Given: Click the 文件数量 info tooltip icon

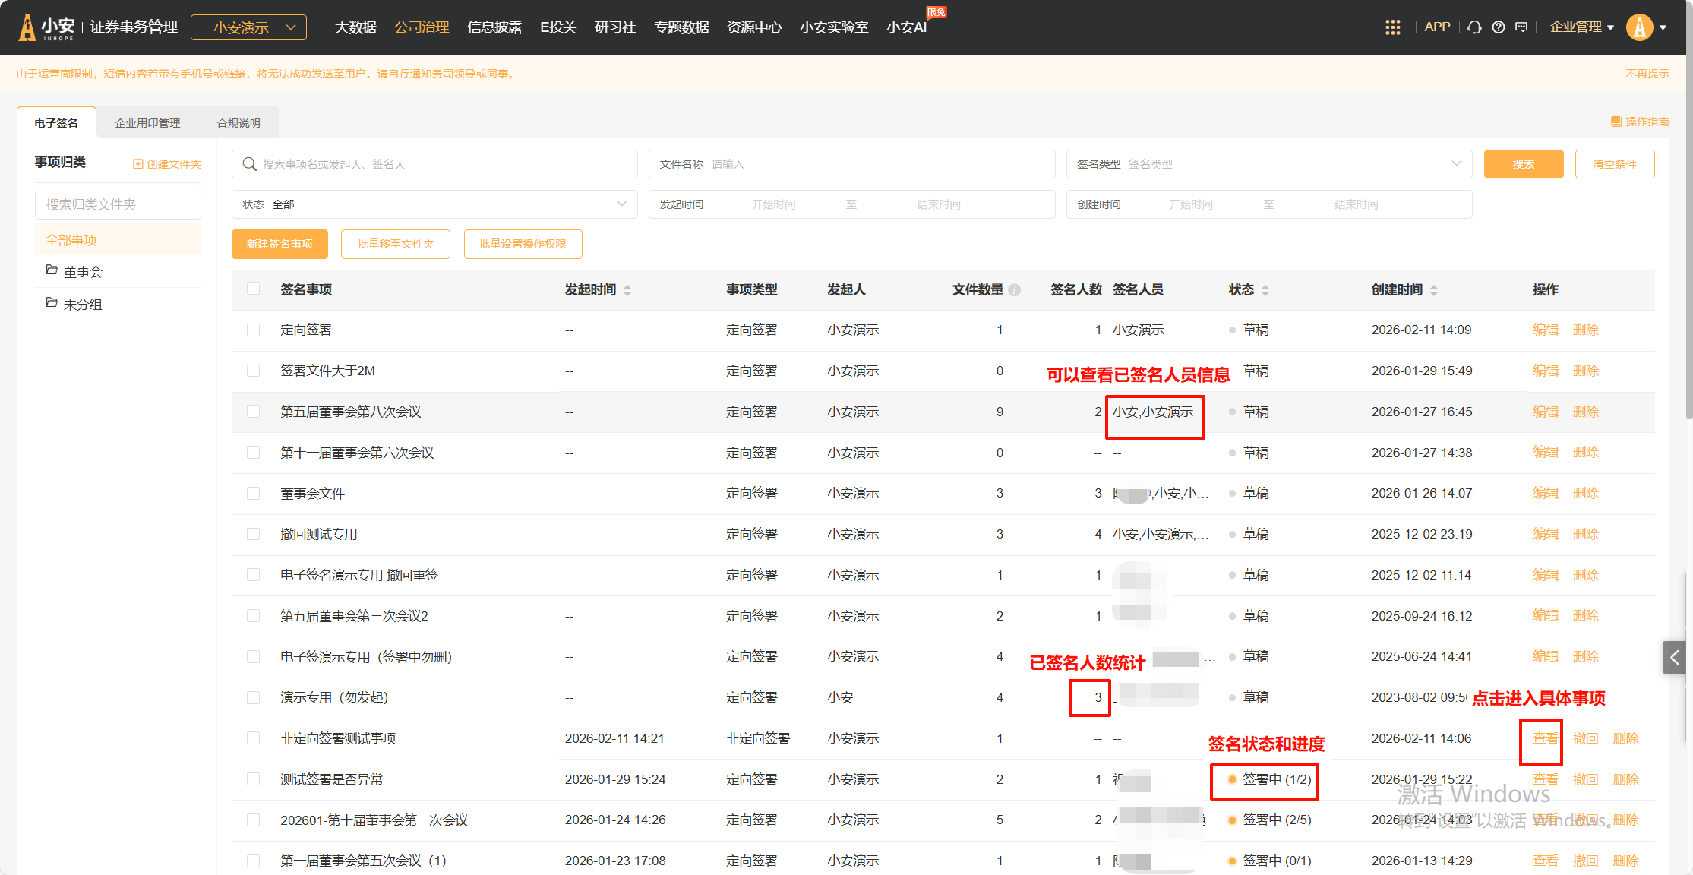Looking at the screenshot, I should (1015, 290).
